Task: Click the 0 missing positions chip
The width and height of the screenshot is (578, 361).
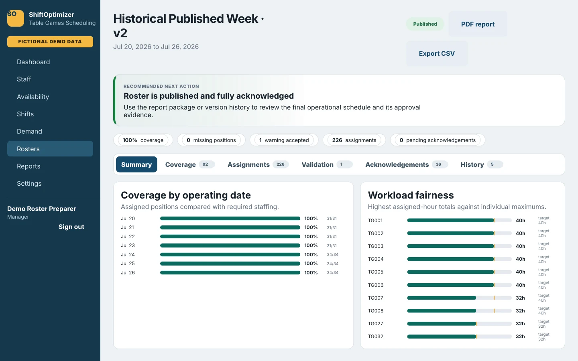Action: [211, 140]
